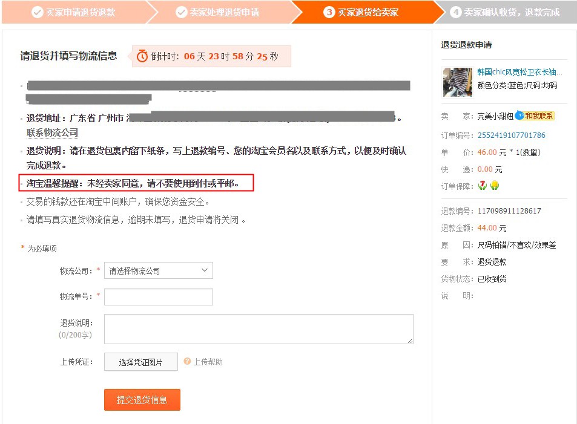Select the 买家退货给卖家 step tab
577x424 pixels.
coord(366,12)
